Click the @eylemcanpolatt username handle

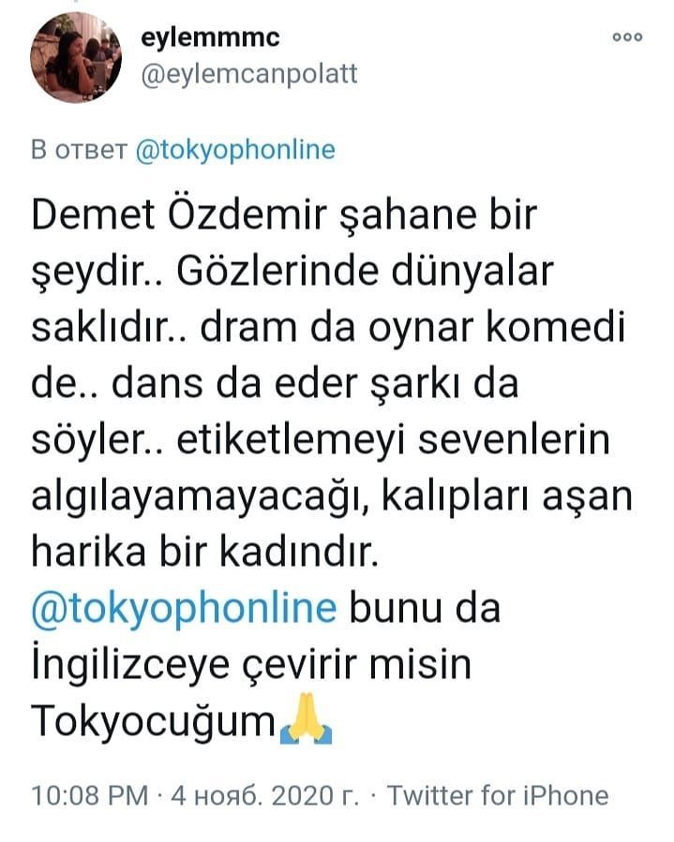[x=247, y=74]
